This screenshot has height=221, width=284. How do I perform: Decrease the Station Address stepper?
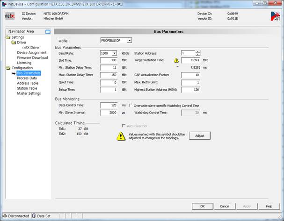tap(198, 55)
